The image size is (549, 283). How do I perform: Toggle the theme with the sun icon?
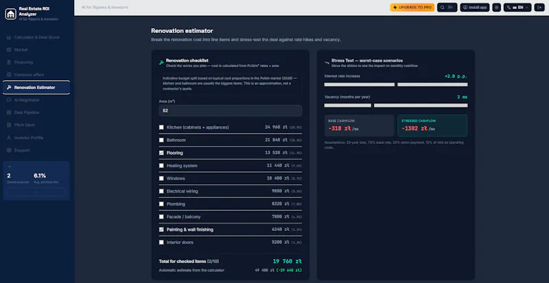pyautogui.click(x=496, y=8)
